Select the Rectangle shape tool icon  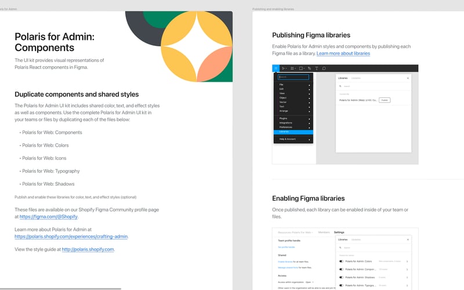(300, 68)
